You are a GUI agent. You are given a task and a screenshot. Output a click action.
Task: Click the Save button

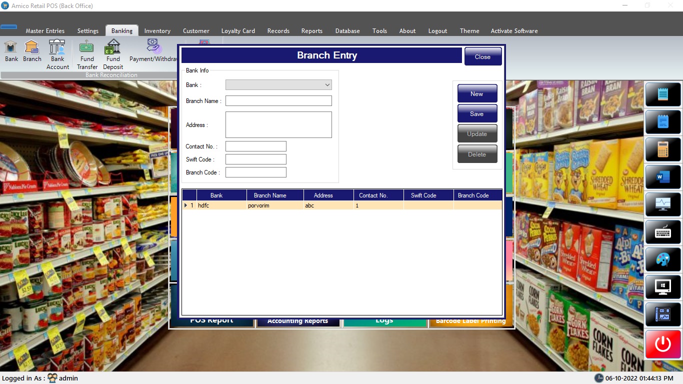click(477, 114)
